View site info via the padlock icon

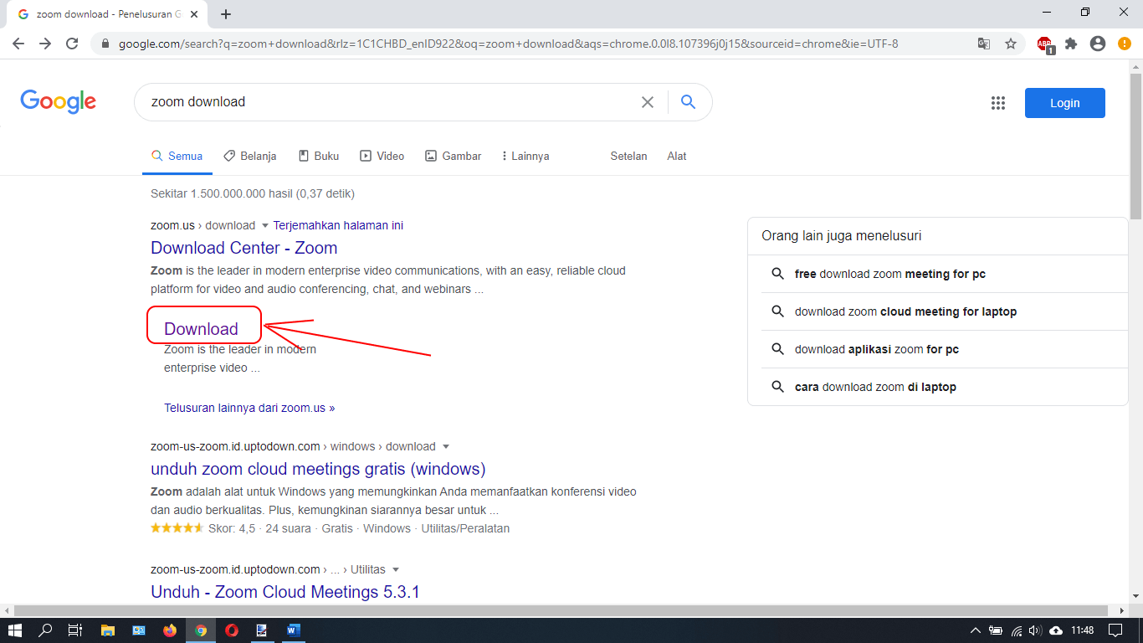105,44
